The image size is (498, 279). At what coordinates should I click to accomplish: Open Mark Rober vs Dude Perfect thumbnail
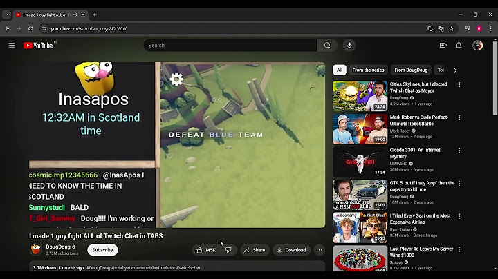pyautogui.click(x=360, y=129)
